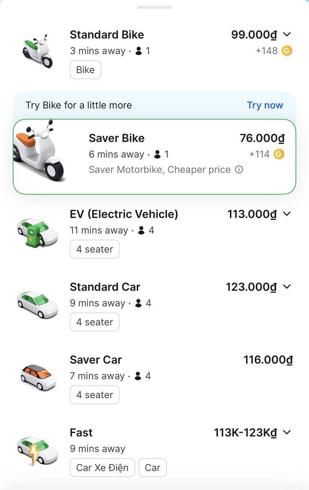The width and height of the screenshot is (309, 490).
Task: Select the Saver Car orange-roof icon
Action: pyautogui.click(x=38, y=377)
